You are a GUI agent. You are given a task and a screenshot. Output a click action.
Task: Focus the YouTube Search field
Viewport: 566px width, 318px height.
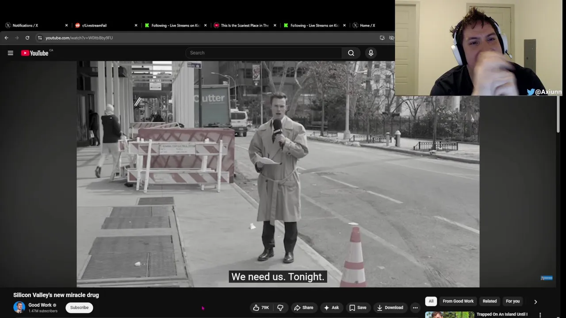[x=264, y=53]
